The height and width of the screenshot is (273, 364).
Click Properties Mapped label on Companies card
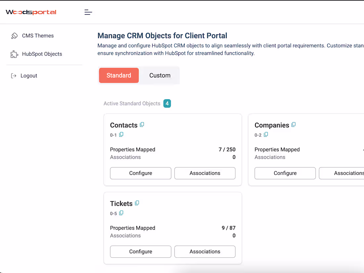tap(277, 150)
